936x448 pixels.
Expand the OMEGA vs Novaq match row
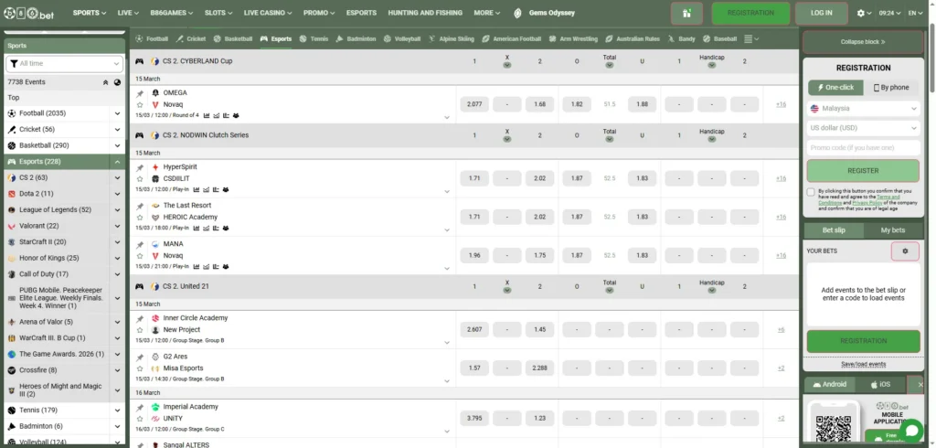446,118
